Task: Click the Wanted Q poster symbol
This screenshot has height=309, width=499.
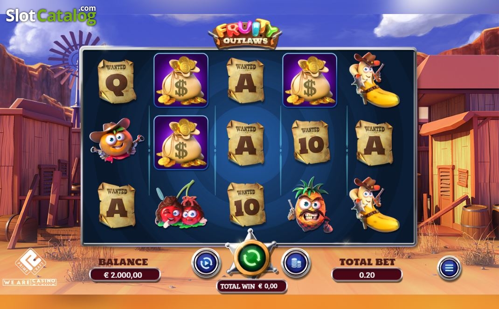Action: click(117, 81)
